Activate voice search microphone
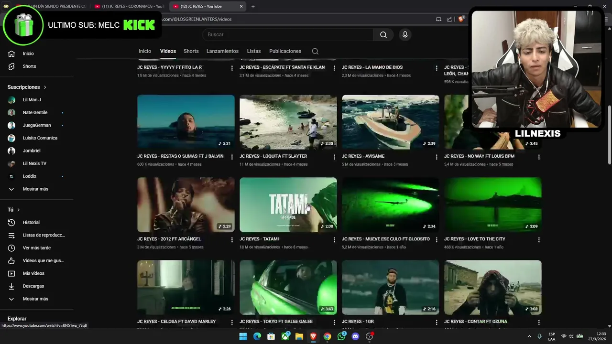 (x=405, y=34)
